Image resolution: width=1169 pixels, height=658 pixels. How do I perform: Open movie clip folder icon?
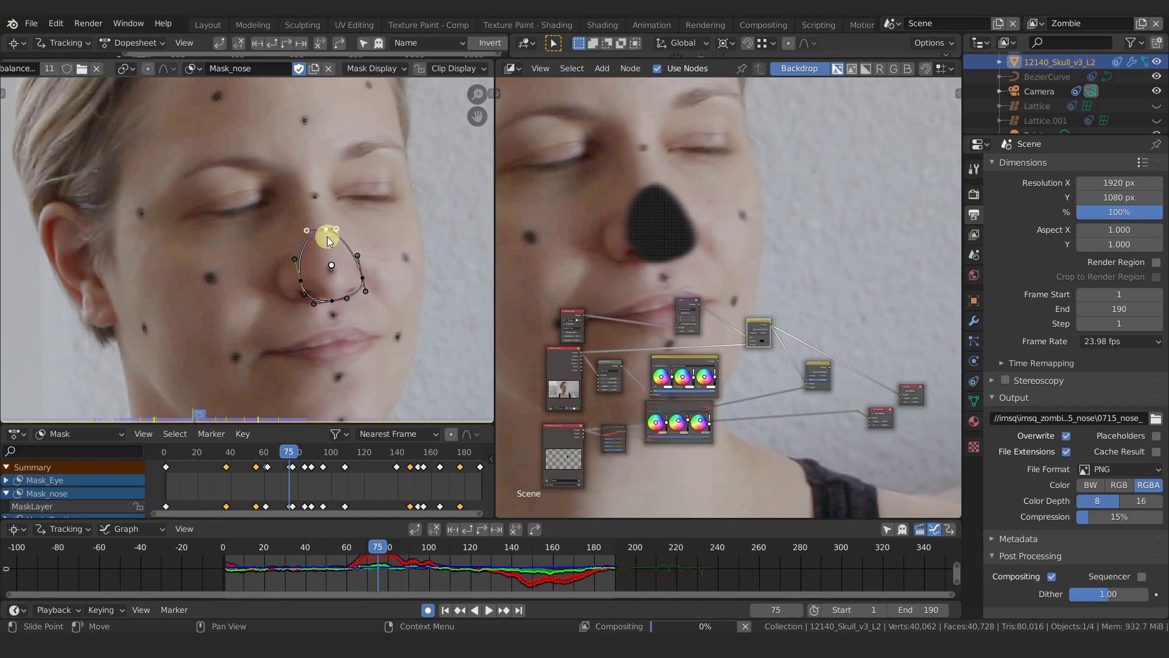coord(82,69)
